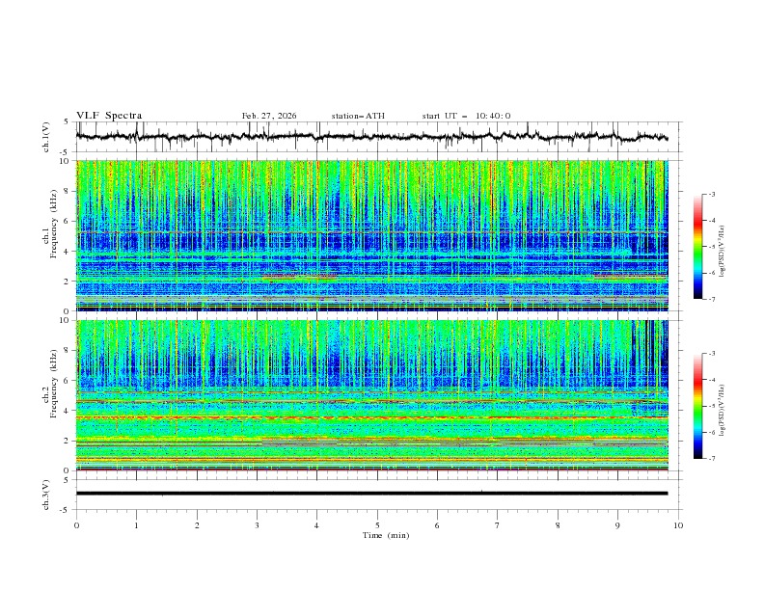The width and height of the screenshot is (764, 590).
Task: Click the "-3" tick on the ch.2 colorbar
Action: [x=711, y=354]
